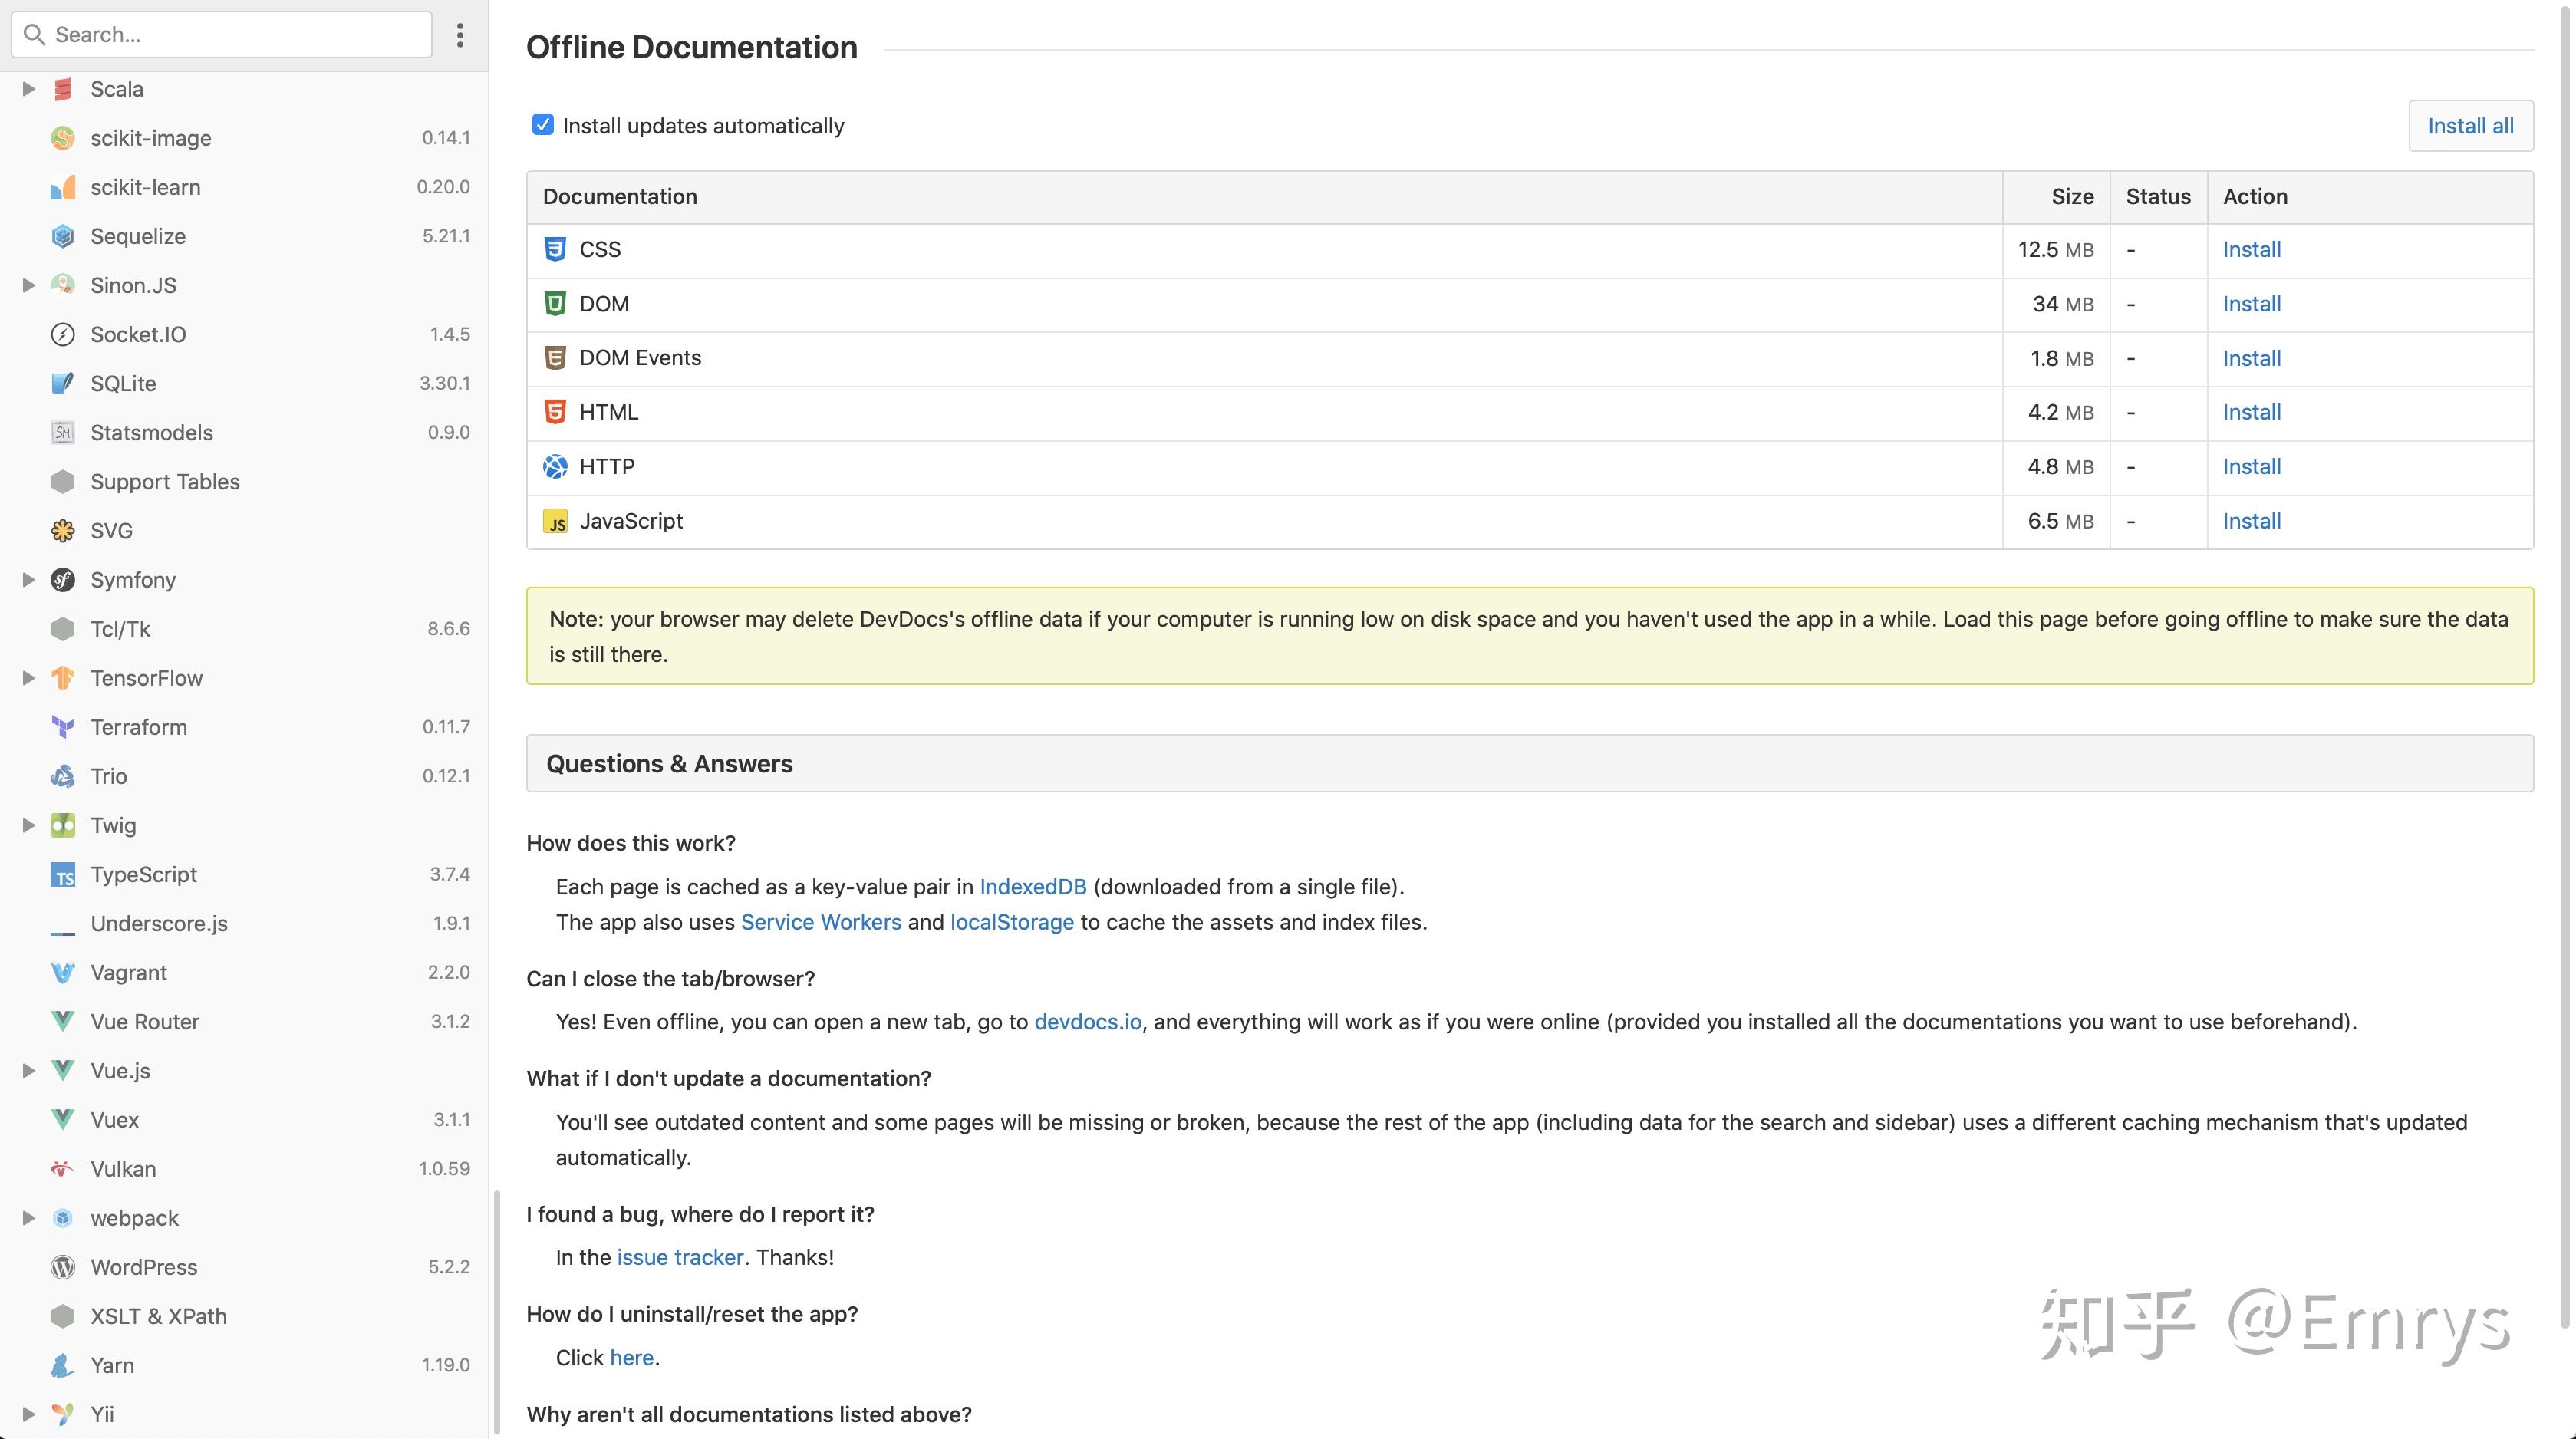Select the TypeScript icon

[62, 874]
